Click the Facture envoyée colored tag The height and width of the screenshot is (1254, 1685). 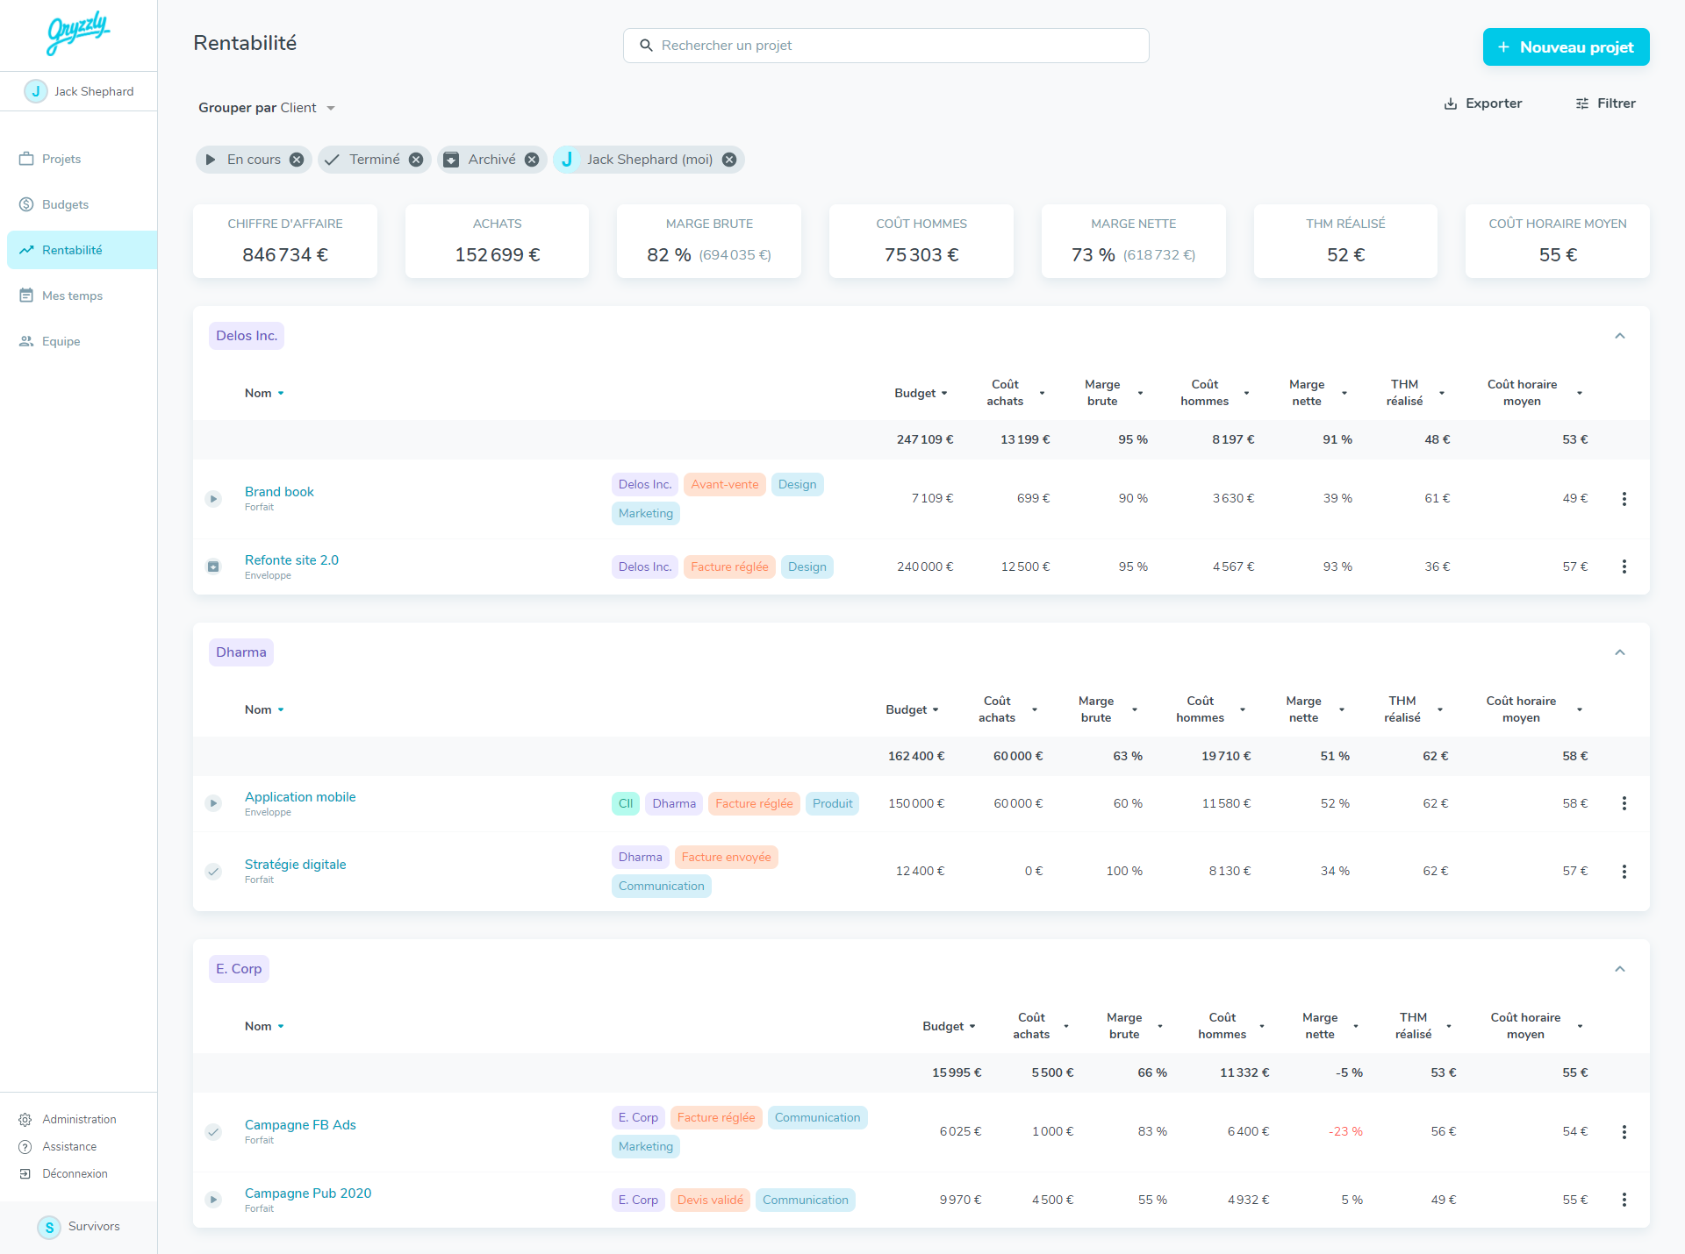pos(726,858)
